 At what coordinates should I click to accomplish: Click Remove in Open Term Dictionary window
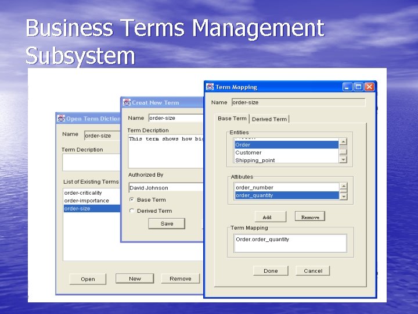tap(180, 279)
